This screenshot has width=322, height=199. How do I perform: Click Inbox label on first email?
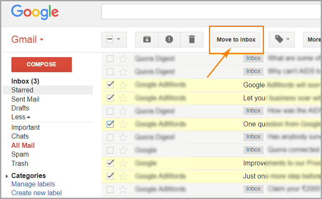click(x=253, y=58)
